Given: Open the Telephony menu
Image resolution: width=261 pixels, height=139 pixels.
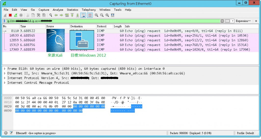Looking at the screenshot, I should (x=89, y=10).
